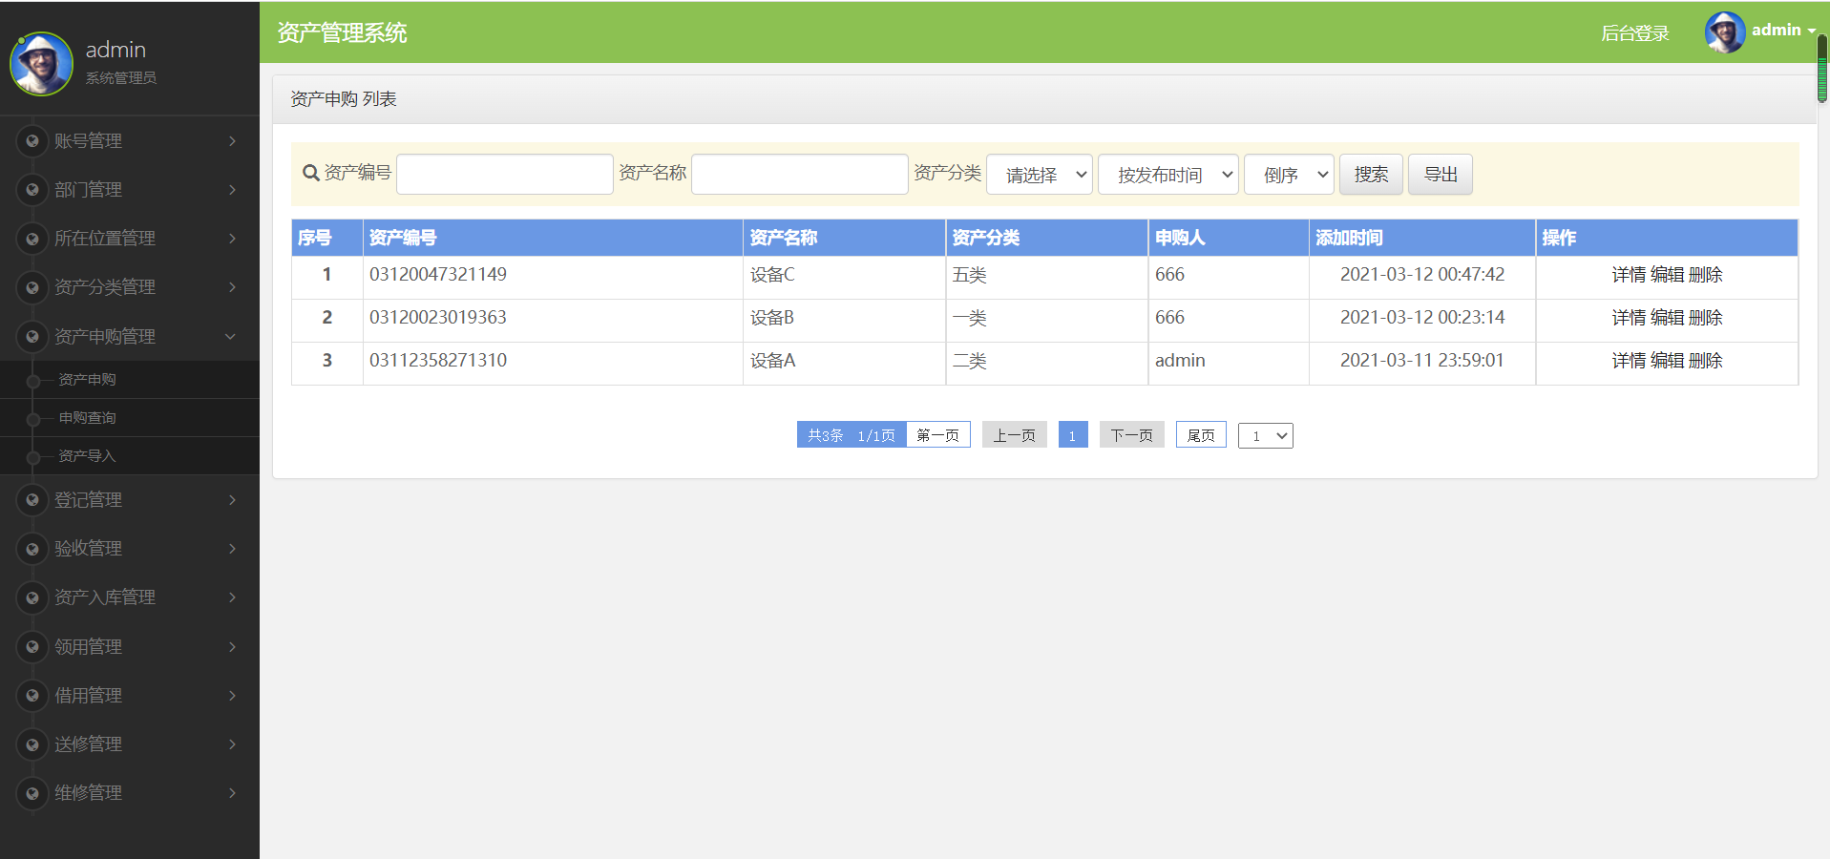Click the 借用管理 sidebar icon

coord(32,696)
